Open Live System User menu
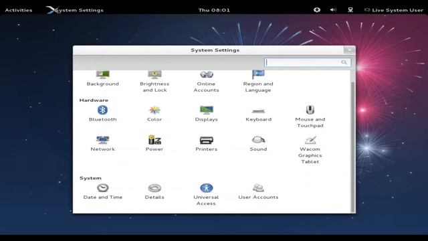 (x=394, y=10)
